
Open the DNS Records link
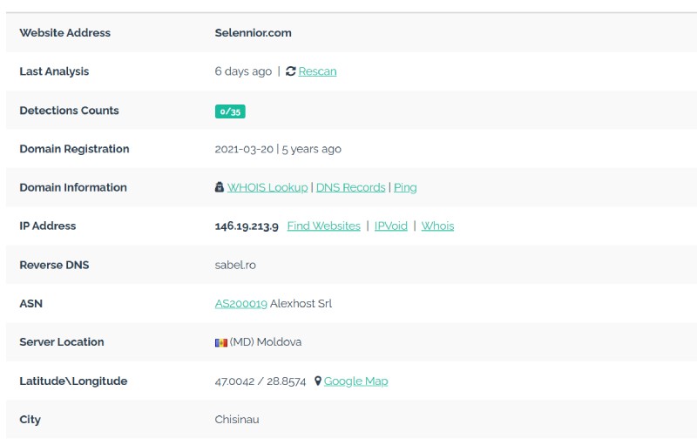[350, 187]
